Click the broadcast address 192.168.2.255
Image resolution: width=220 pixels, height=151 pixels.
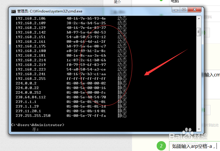[31, 79]
